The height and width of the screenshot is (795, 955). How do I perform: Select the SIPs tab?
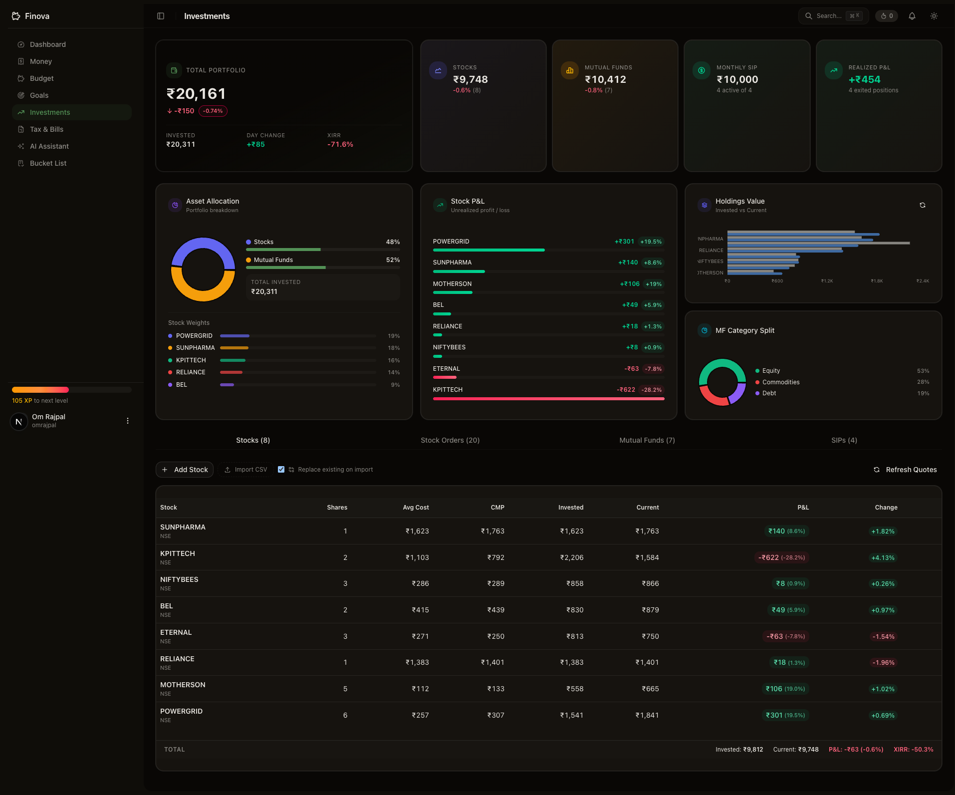[844, 440]
